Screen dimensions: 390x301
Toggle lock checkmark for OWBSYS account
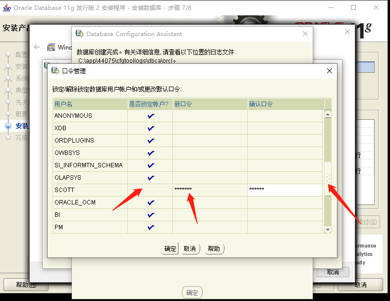(x=151, y=153)
